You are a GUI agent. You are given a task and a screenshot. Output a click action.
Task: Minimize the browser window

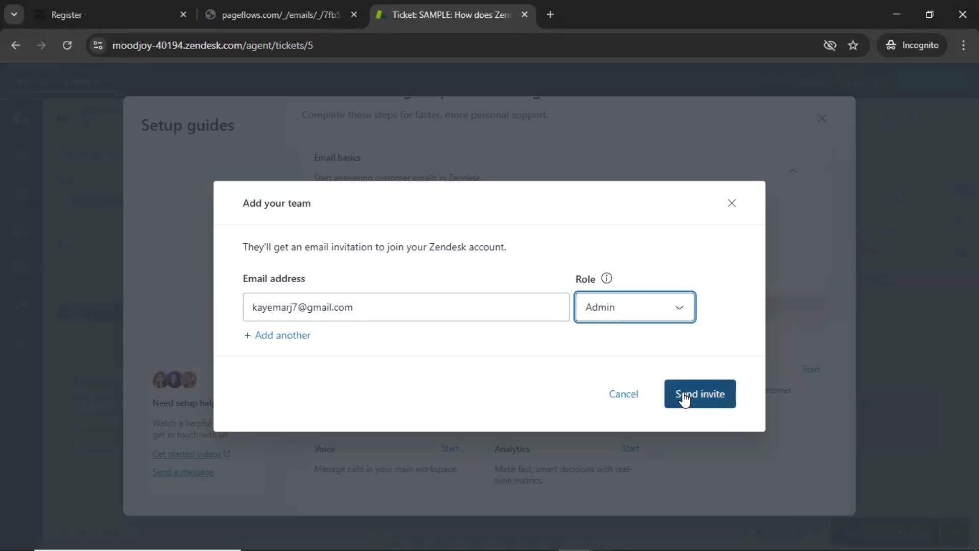(x=896, y=14)
